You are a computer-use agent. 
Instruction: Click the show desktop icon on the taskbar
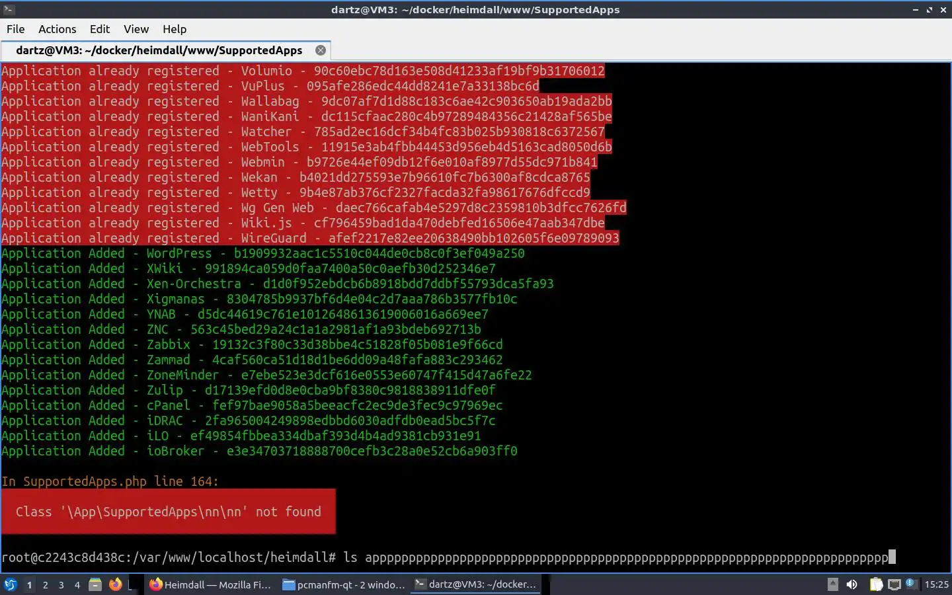click(x=132, y=584)
